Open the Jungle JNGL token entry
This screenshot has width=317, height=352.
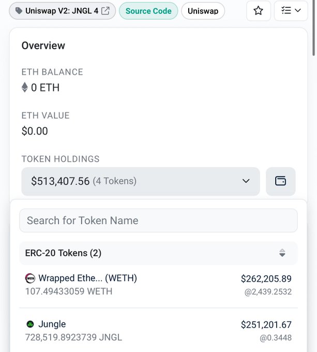pyautogui.click(x=158, y=331)
